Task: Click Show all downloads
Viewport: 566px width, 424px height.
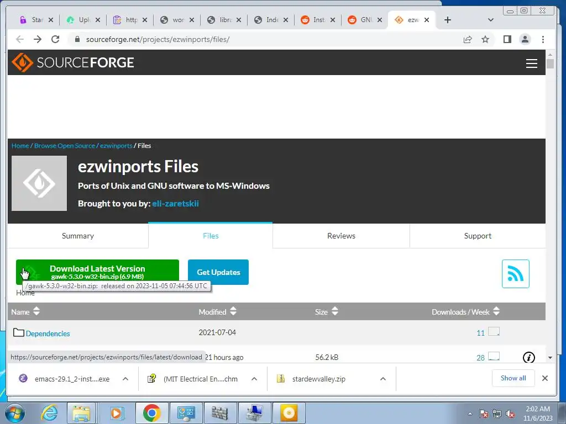Action: [x=513, y=378]
